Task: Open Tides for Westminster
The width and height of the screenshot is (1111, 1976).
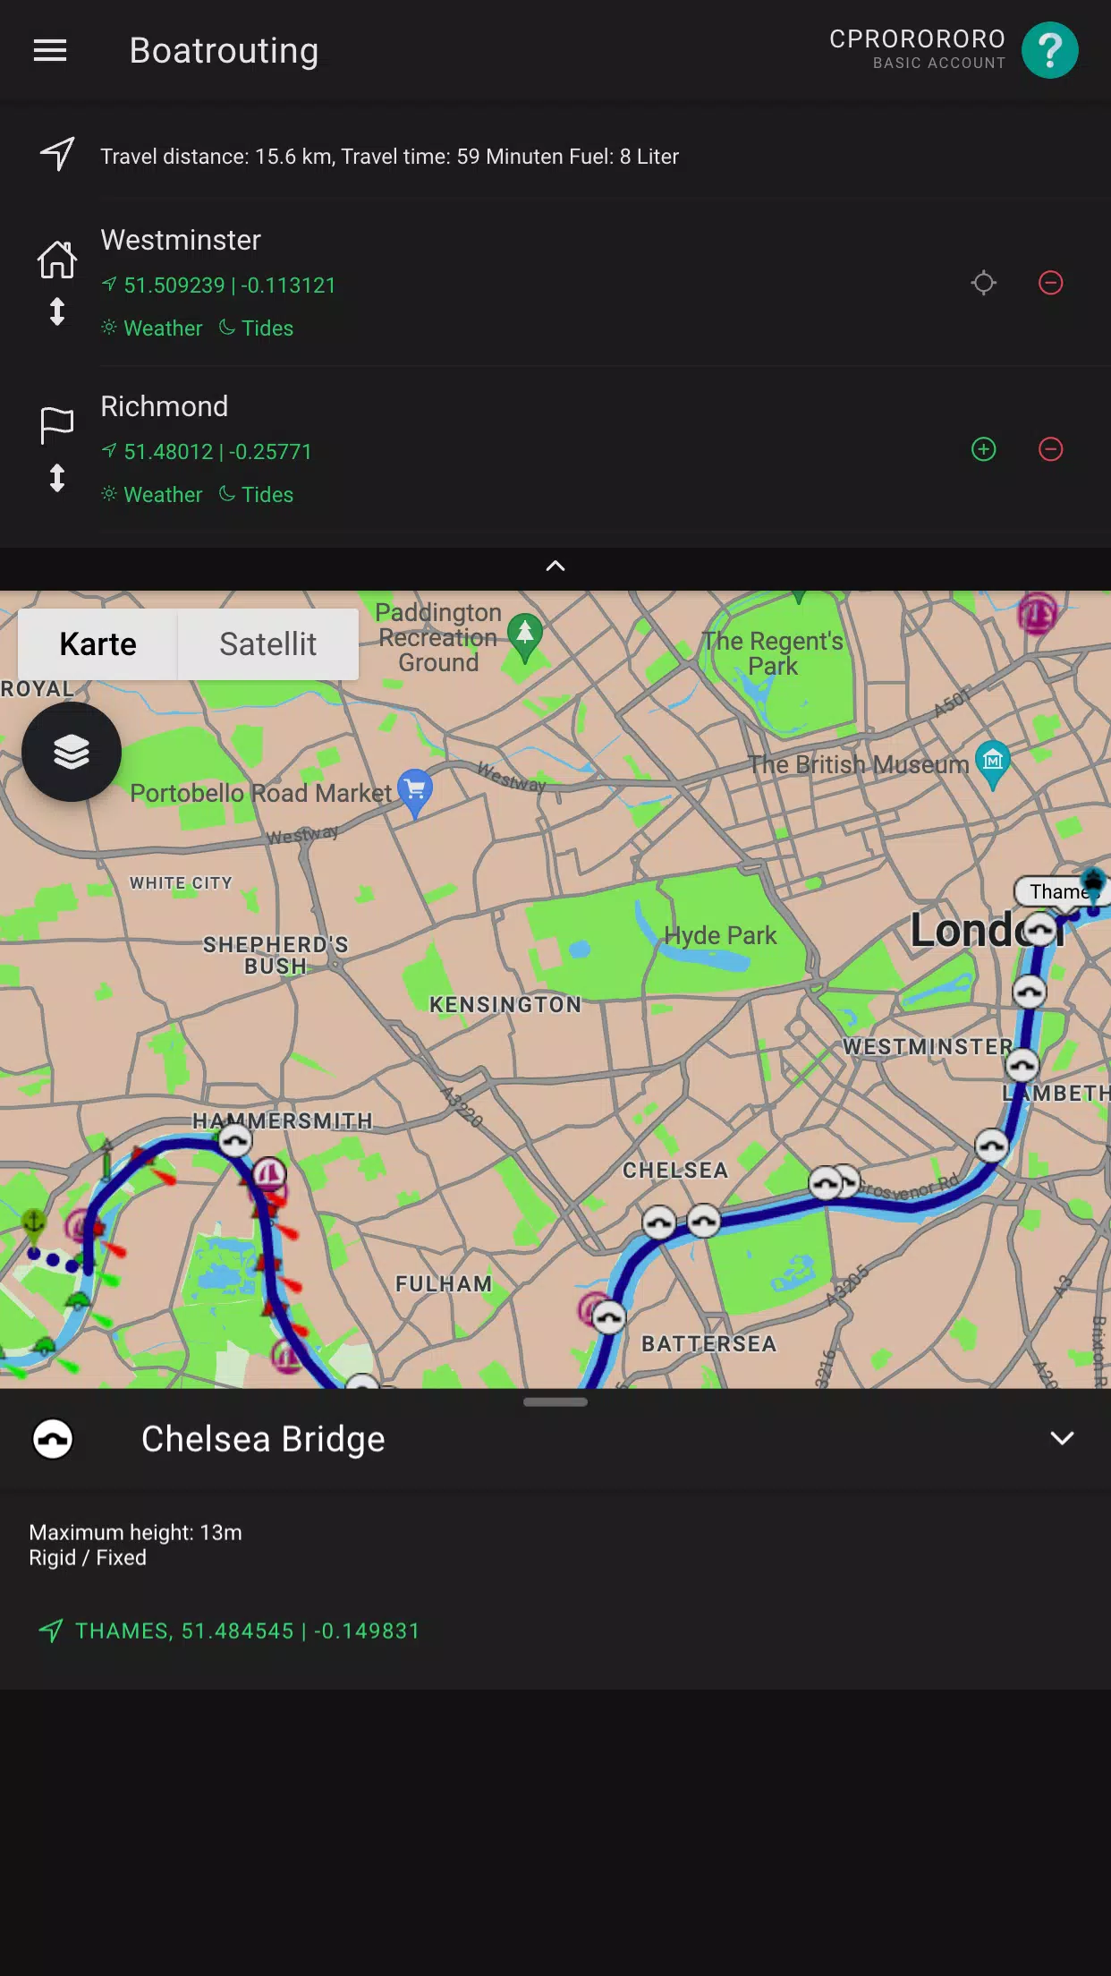Action: pyautogui.click(x=256, y=328)
